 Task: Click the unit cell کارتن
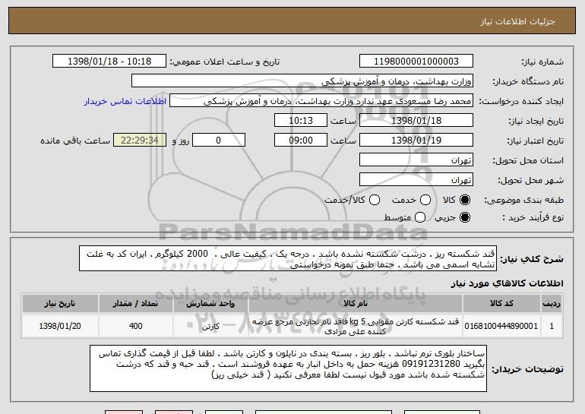click(x=210, y=326)
